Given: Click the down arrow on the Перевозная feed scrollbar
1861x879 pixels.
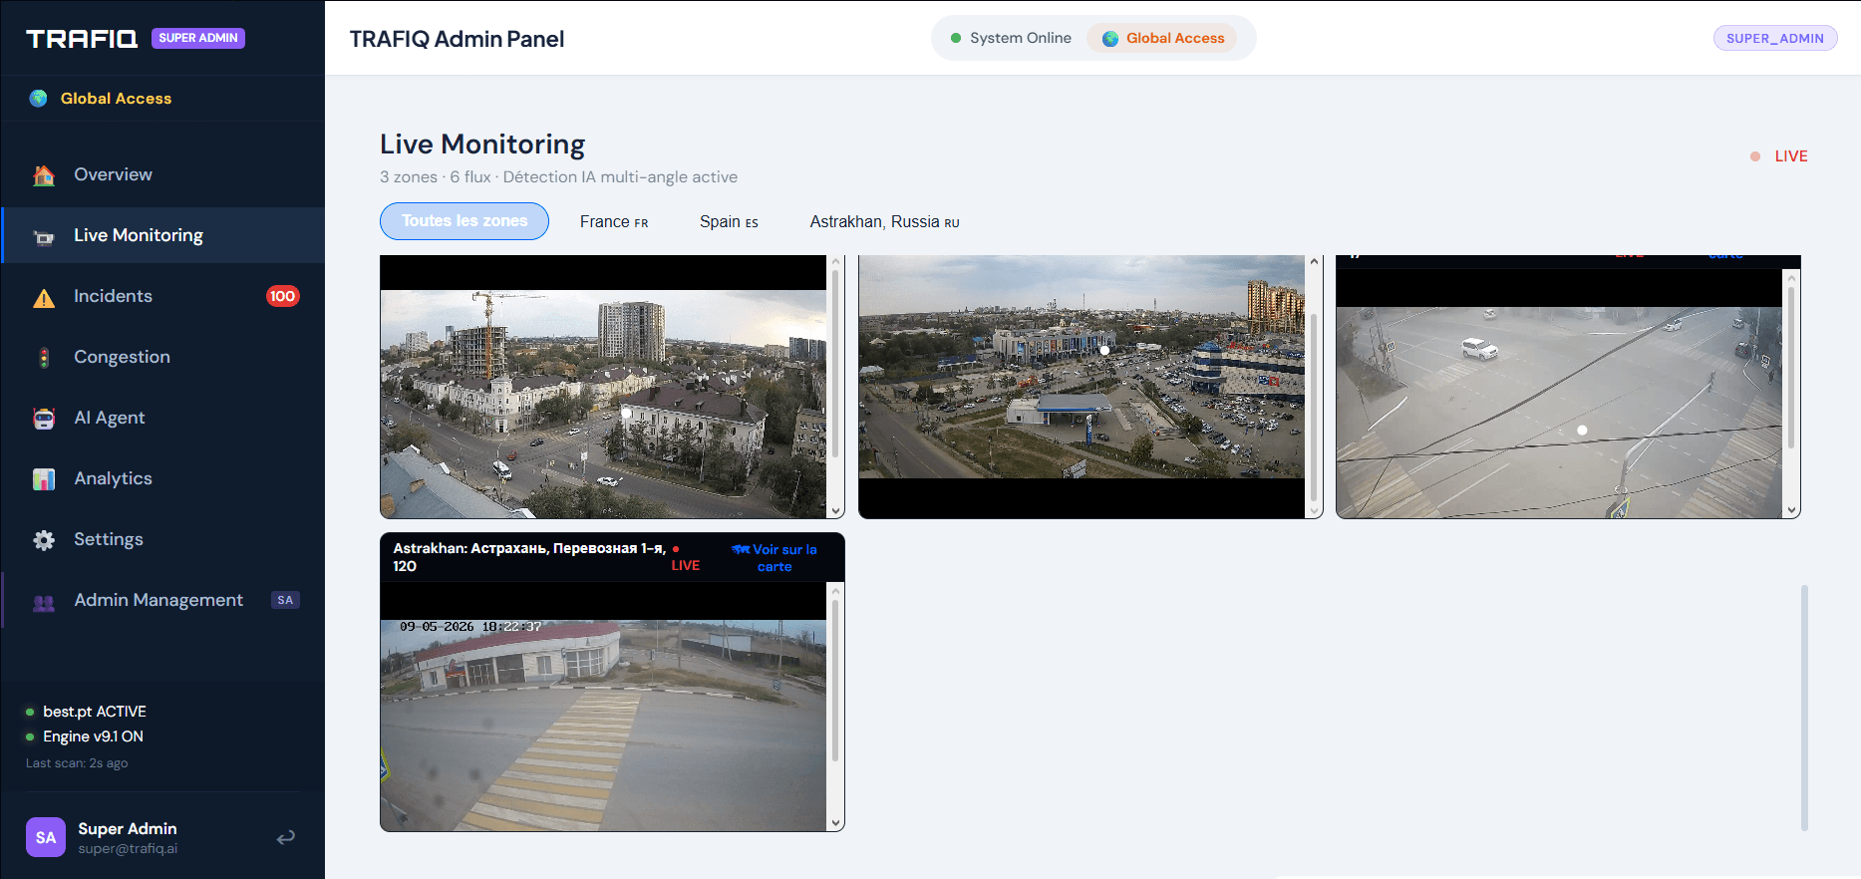Looking at the screenshot, I should click(835, 823).
